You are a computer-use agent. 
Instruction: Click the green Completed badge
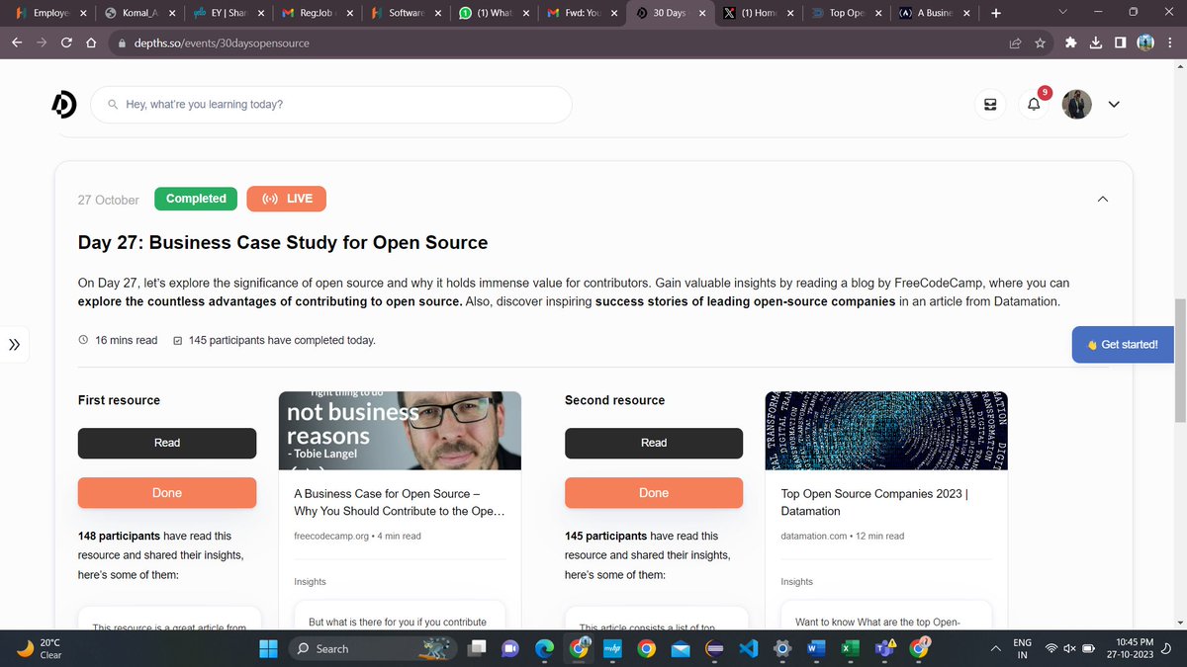tap(196, 199)
